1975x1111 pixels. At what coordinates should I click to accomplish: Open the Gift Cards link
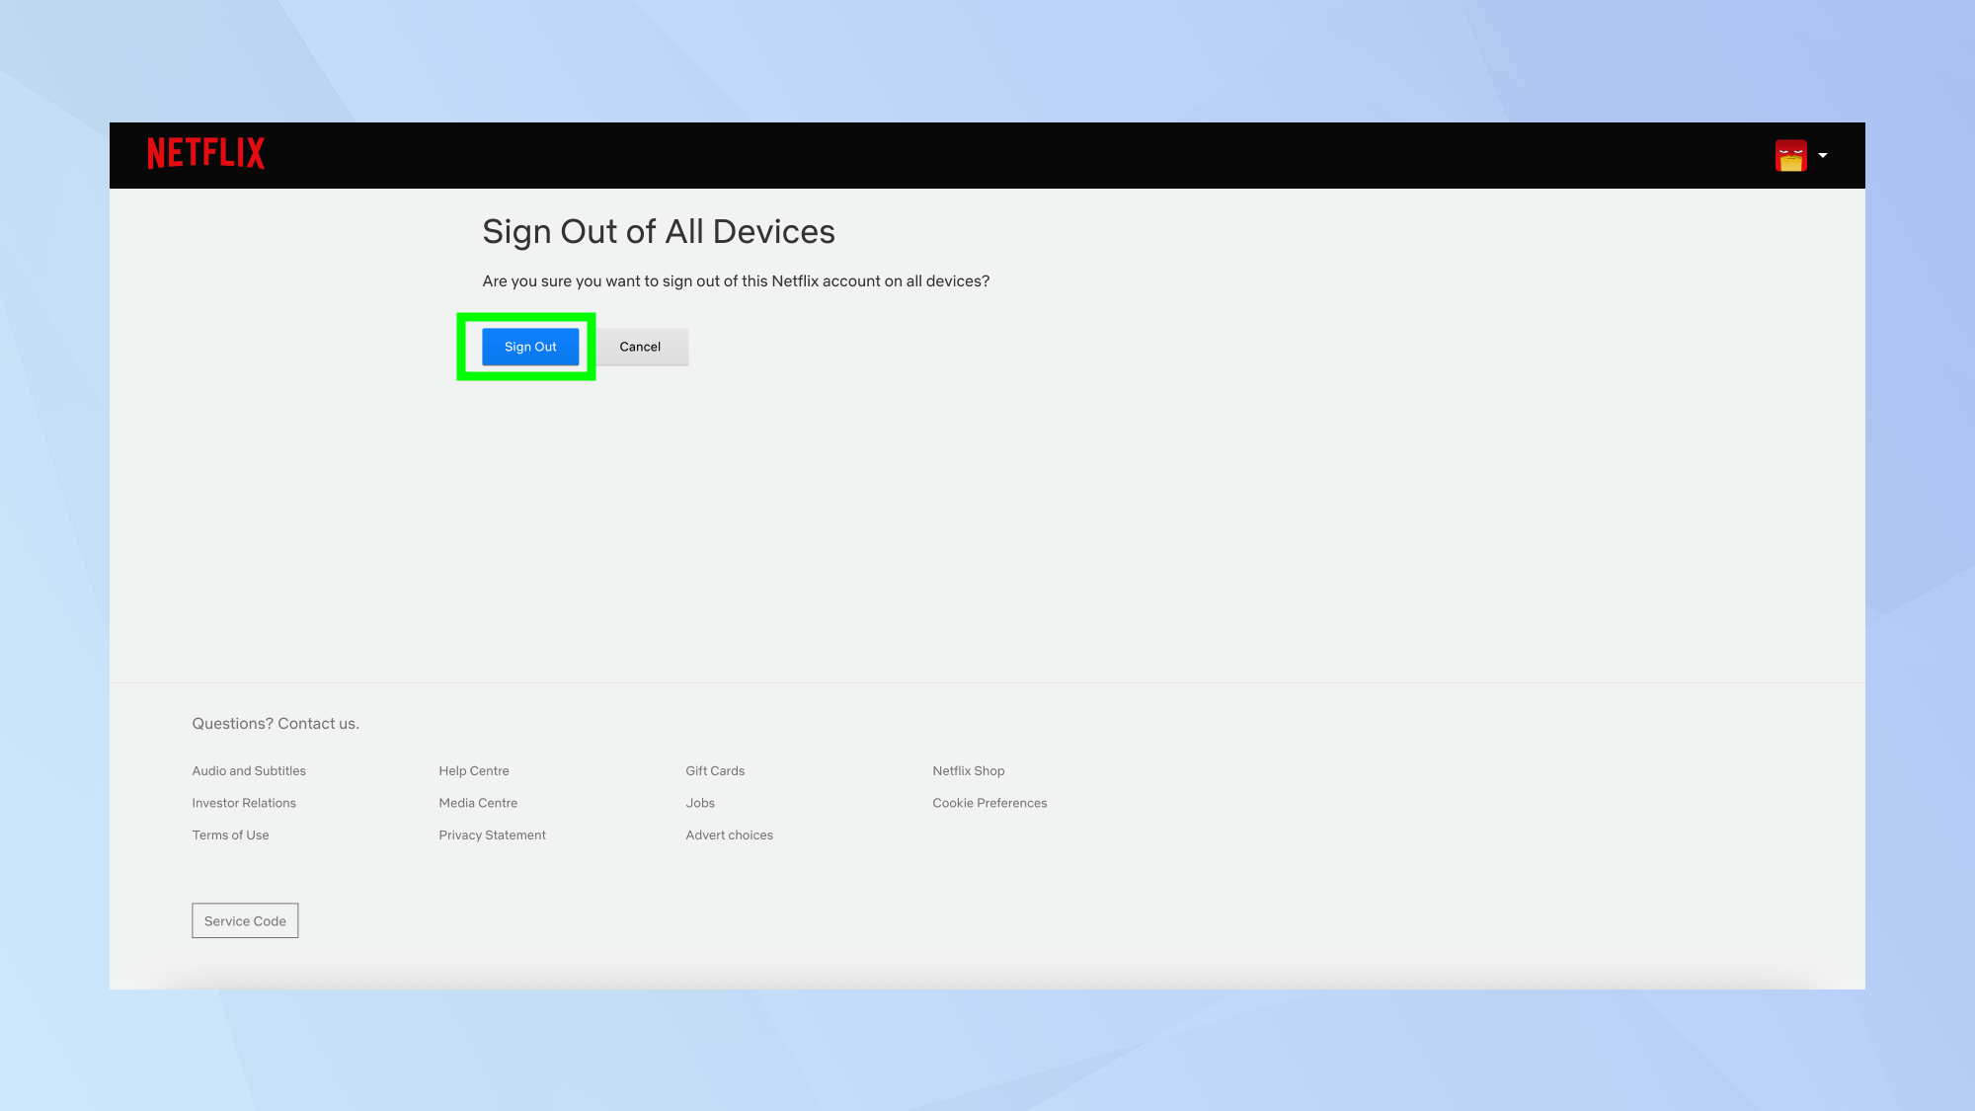(715, 771)
